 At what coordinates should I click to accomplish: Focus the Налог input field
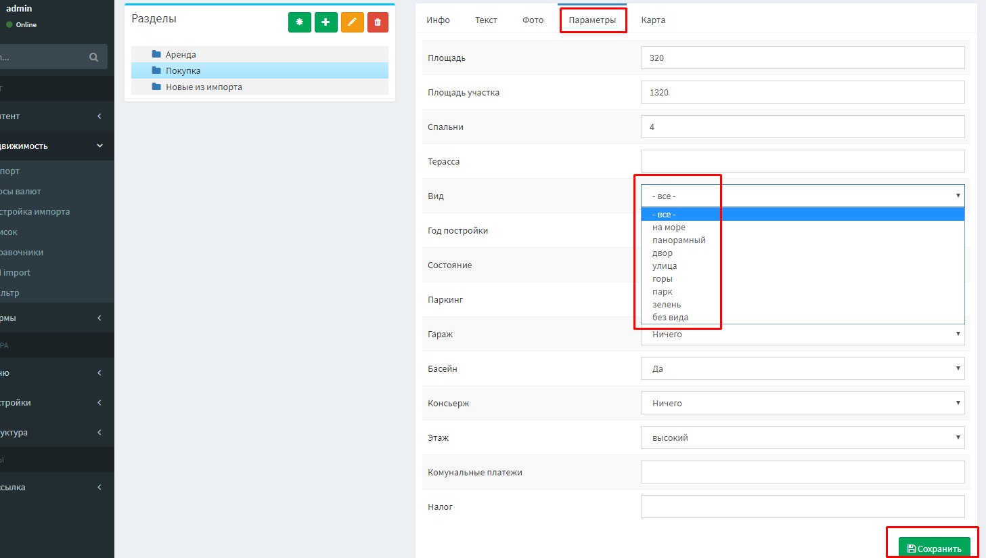pyautogui.click(x=802, y=507)
